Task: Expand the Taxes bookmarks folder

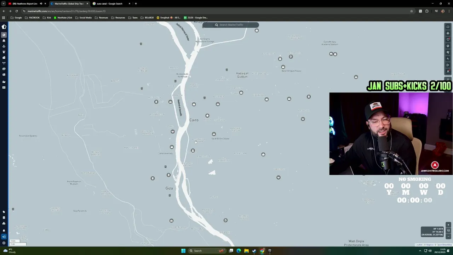Action: coord(133,18)
